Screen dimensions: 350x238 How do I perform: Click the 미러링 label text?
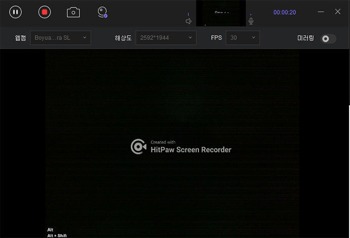pos(306,38)
